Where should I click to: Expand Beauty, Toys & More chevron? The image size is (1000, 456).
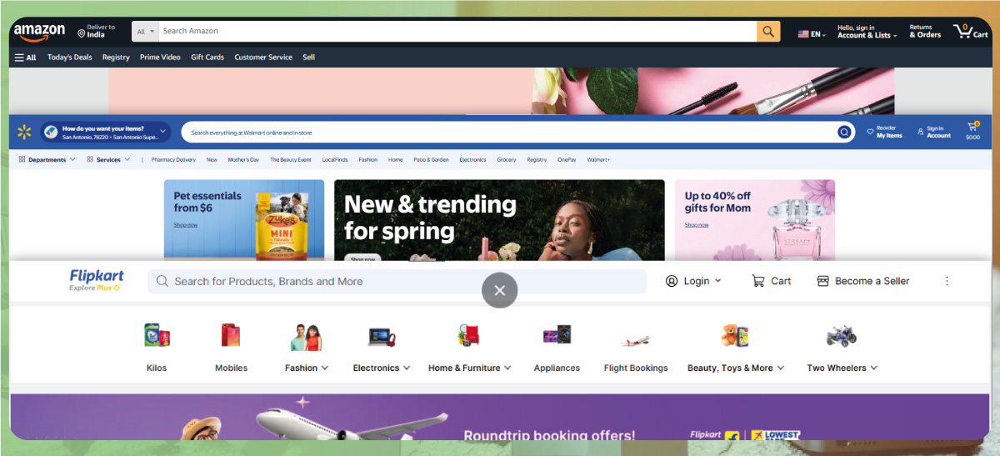click(x=780, y=368)
